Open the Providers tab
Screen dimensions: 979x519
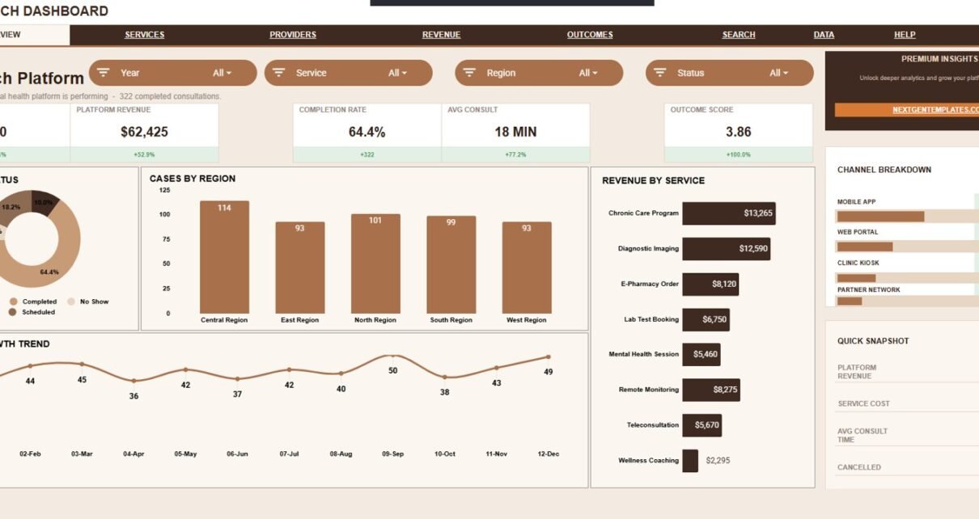(293, 35)
